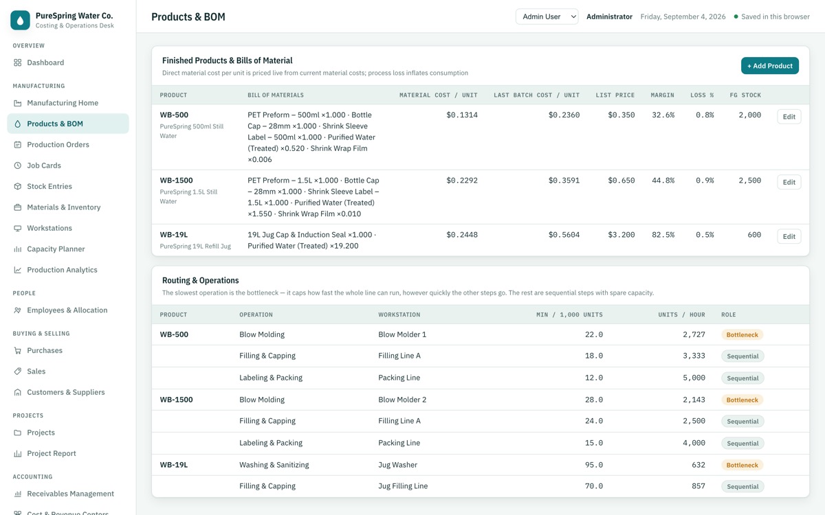Click the Production Orders clipboard icon
The image size is (825, 515).
click(x=18, y=145)
